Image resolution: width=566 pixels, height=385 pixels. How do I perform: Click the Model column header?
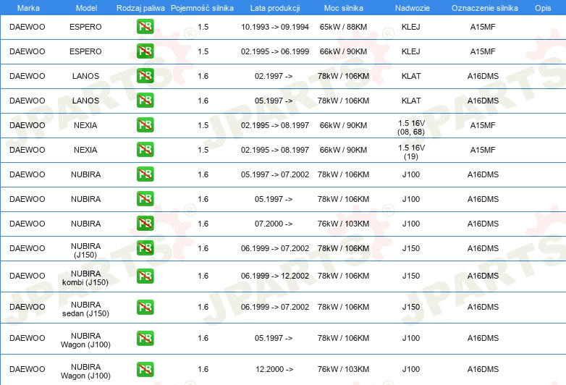click(86, 8)
